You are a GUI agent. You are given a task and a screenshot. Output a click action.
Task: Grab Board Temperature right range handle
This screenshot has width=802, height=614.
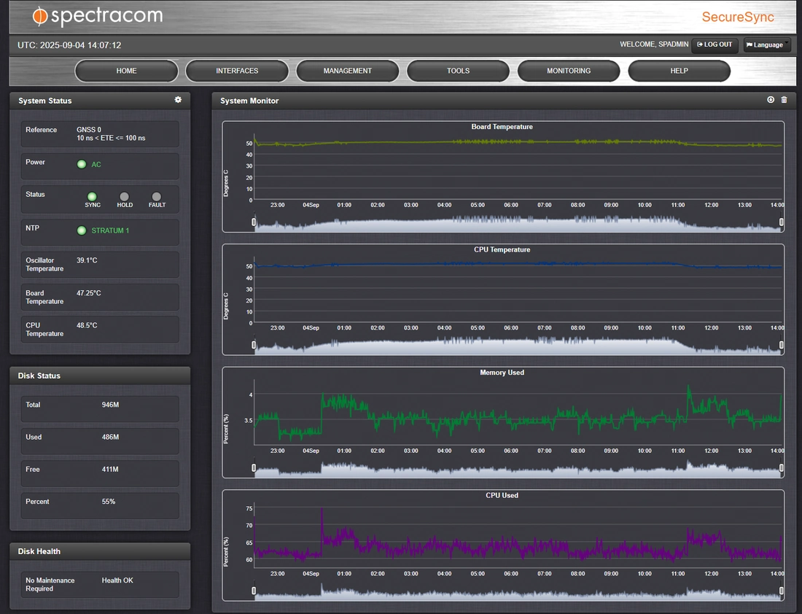point(781,222)
